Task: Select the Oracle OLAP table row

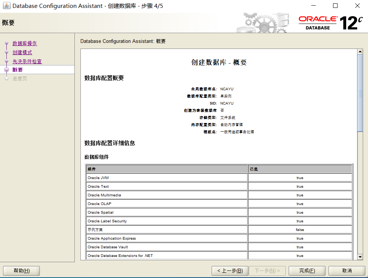Action: click(219, 204)
